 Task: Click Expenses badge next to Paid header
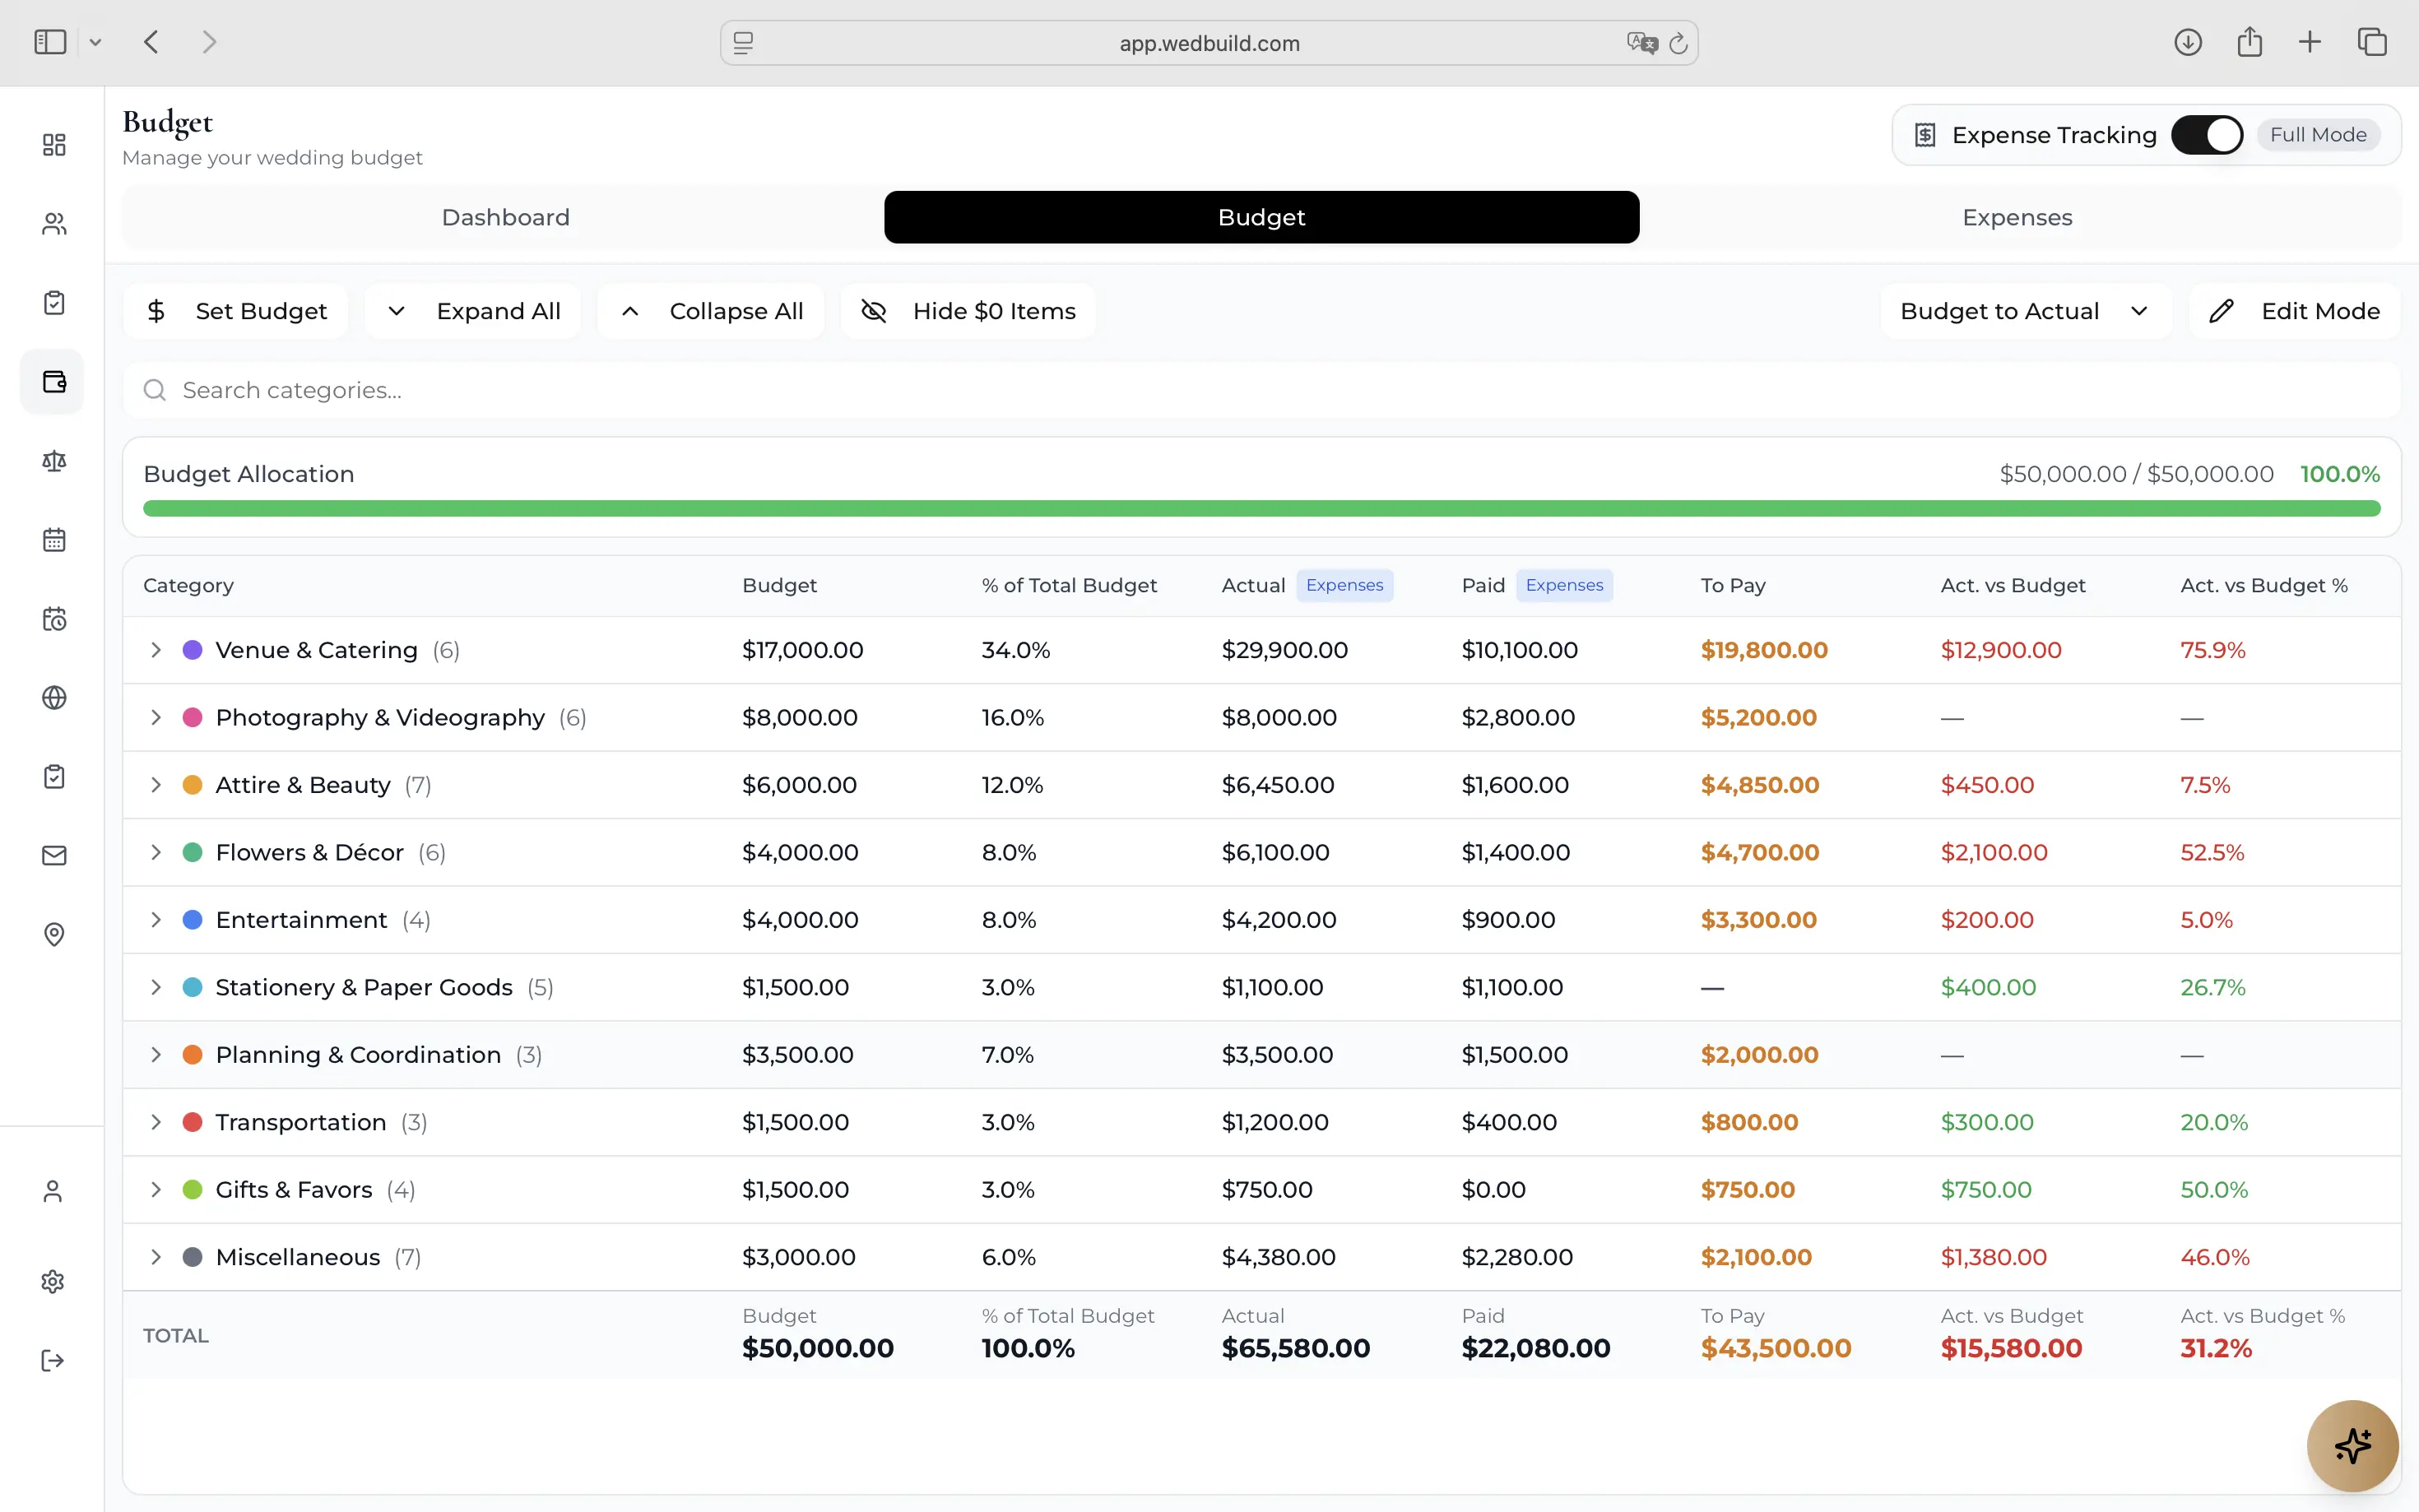1564,585
